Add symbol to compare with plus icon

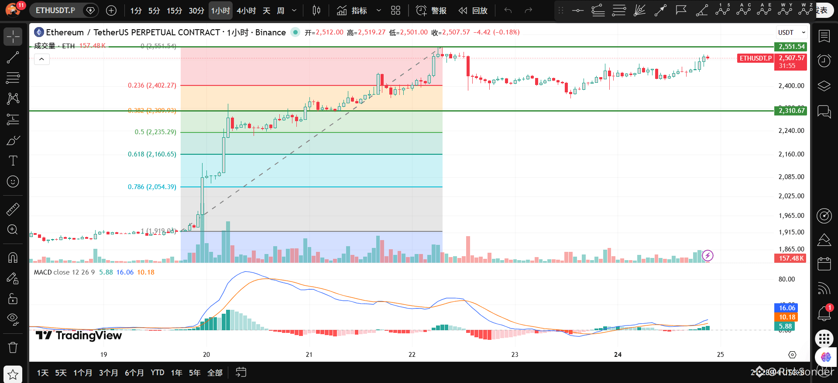111,10
